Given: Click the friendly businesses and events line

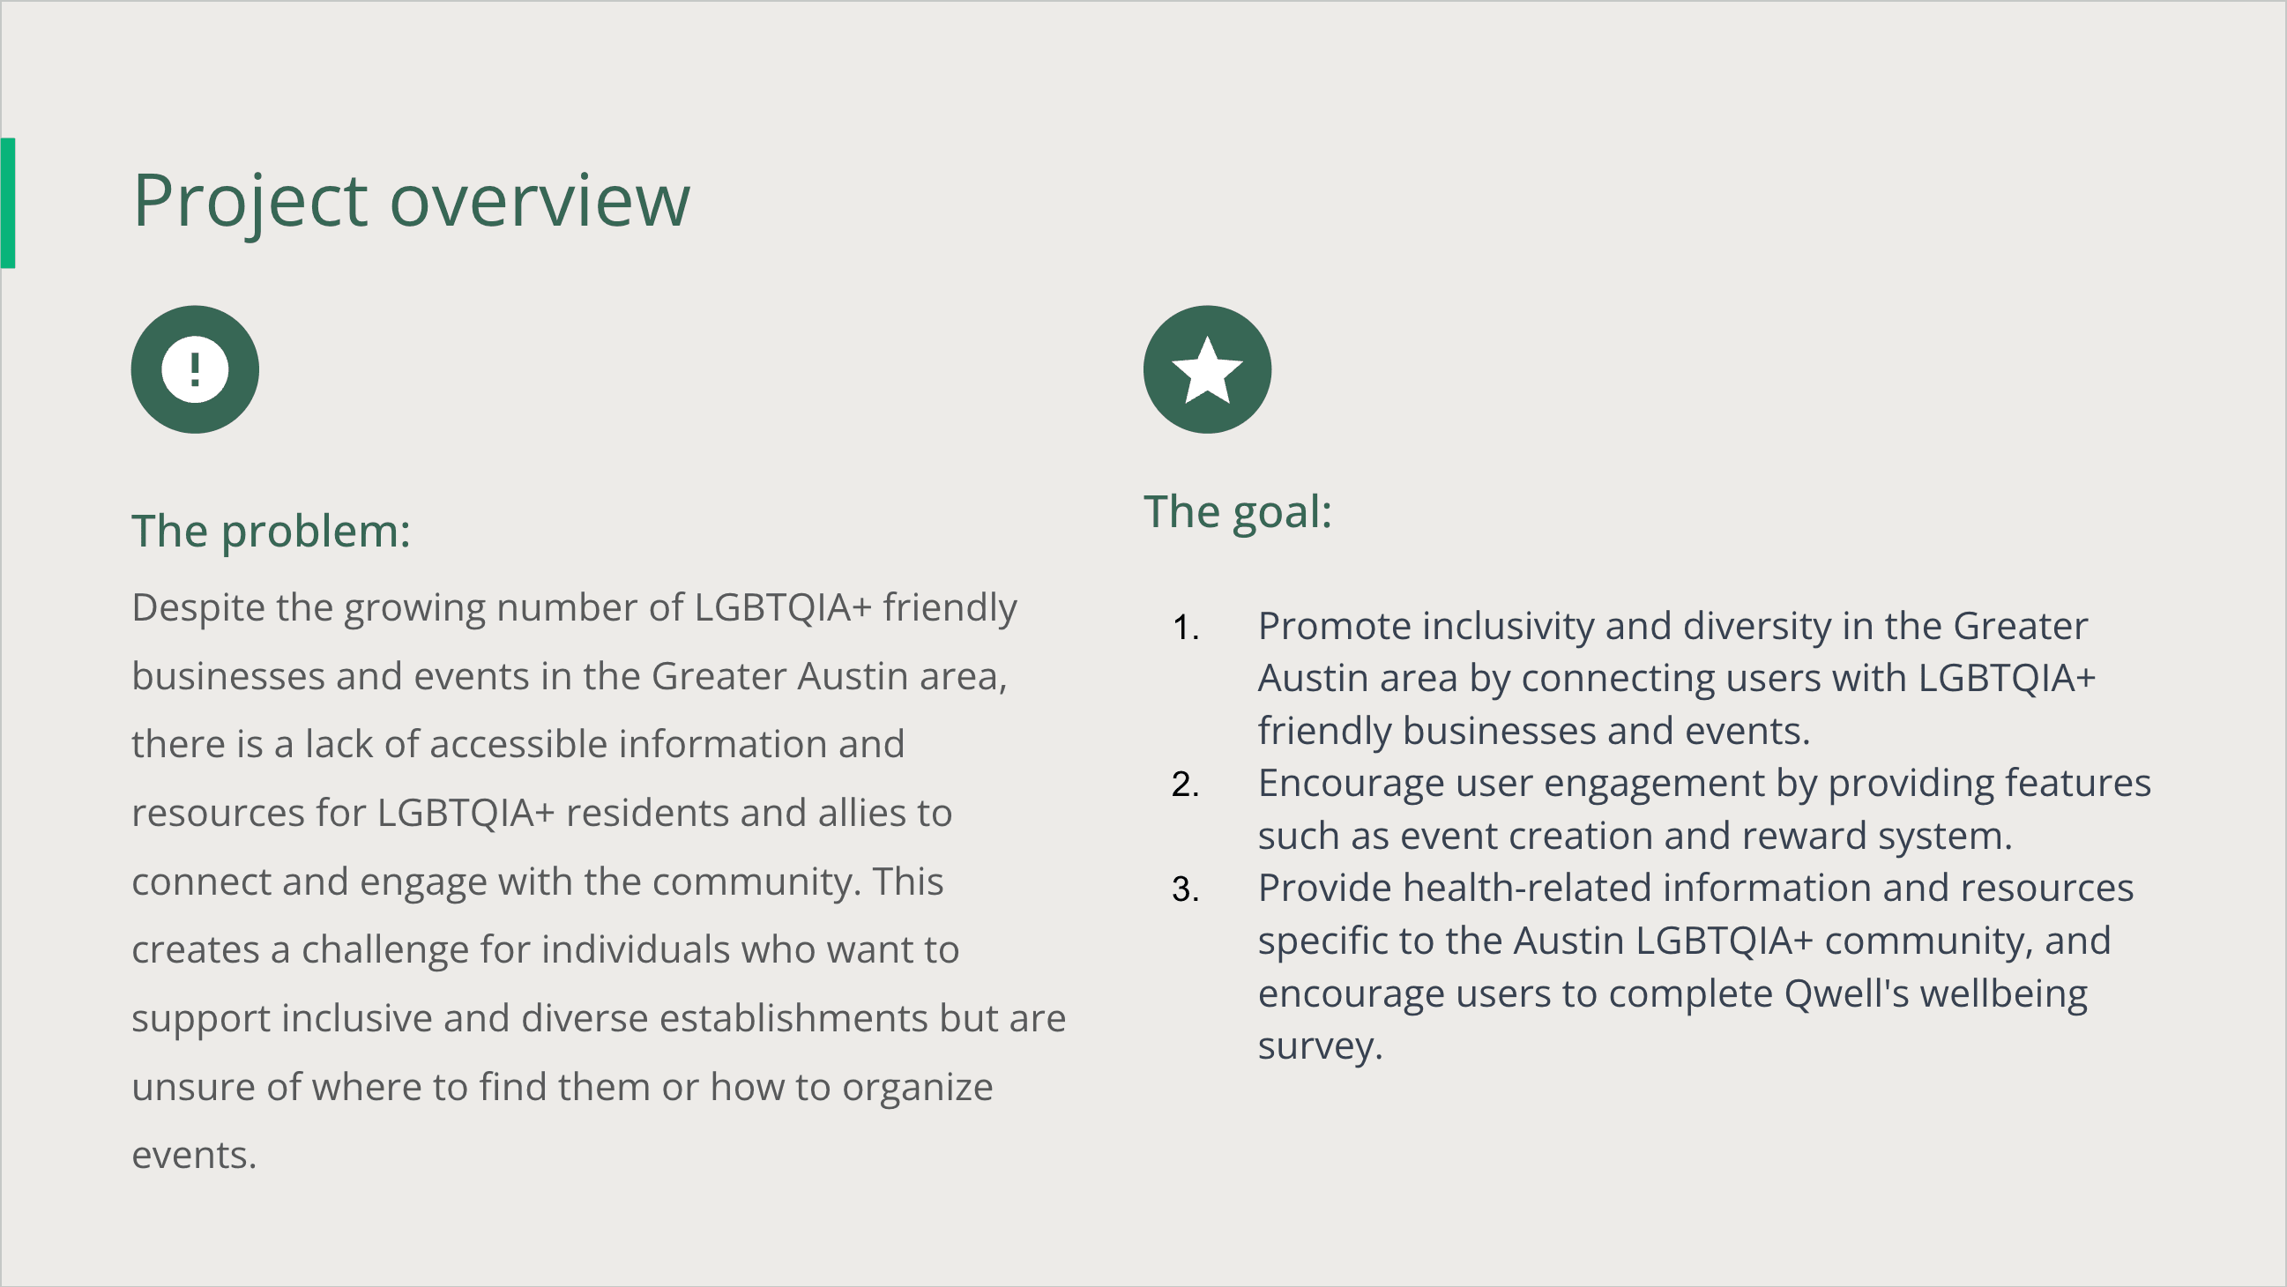Looking at the screenshot, I should [1533, 731].
